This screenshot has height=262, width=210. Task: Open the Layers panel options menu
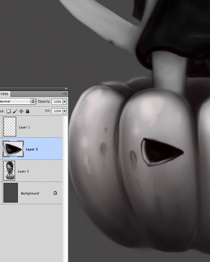64,94
